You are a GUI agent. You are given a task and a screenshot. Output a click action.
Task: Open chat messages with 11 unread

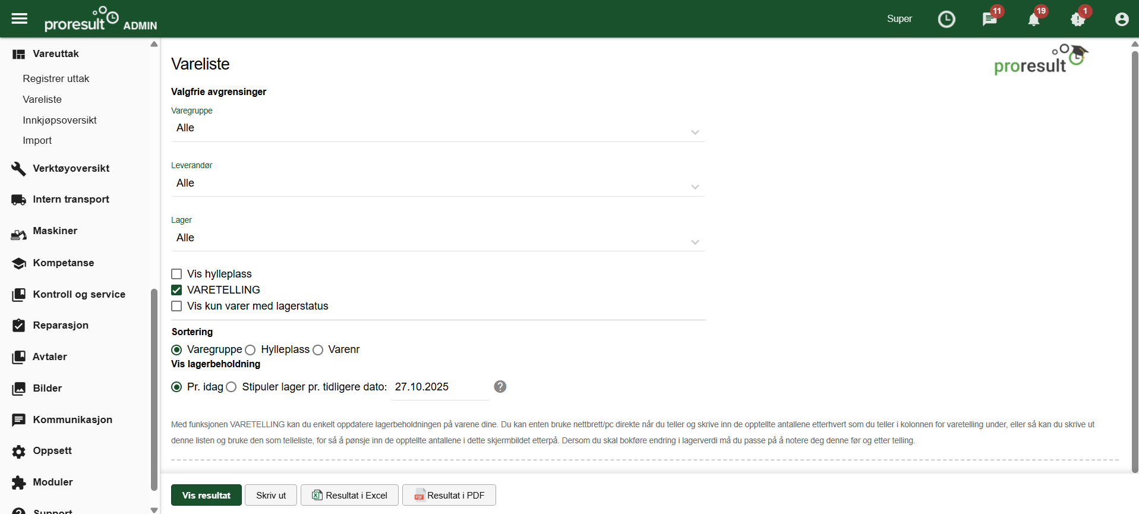[990, 19]
